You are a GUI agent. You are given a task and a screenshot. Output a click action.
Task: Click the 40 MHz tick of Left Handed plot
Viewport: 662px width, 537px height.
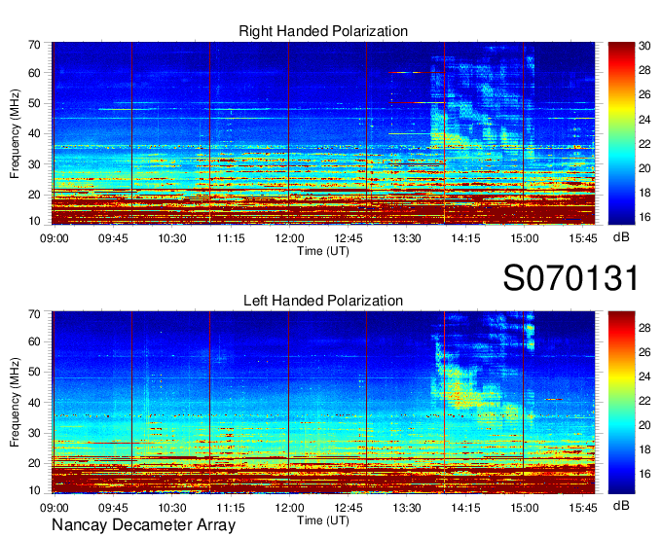(x=35, y=403)
